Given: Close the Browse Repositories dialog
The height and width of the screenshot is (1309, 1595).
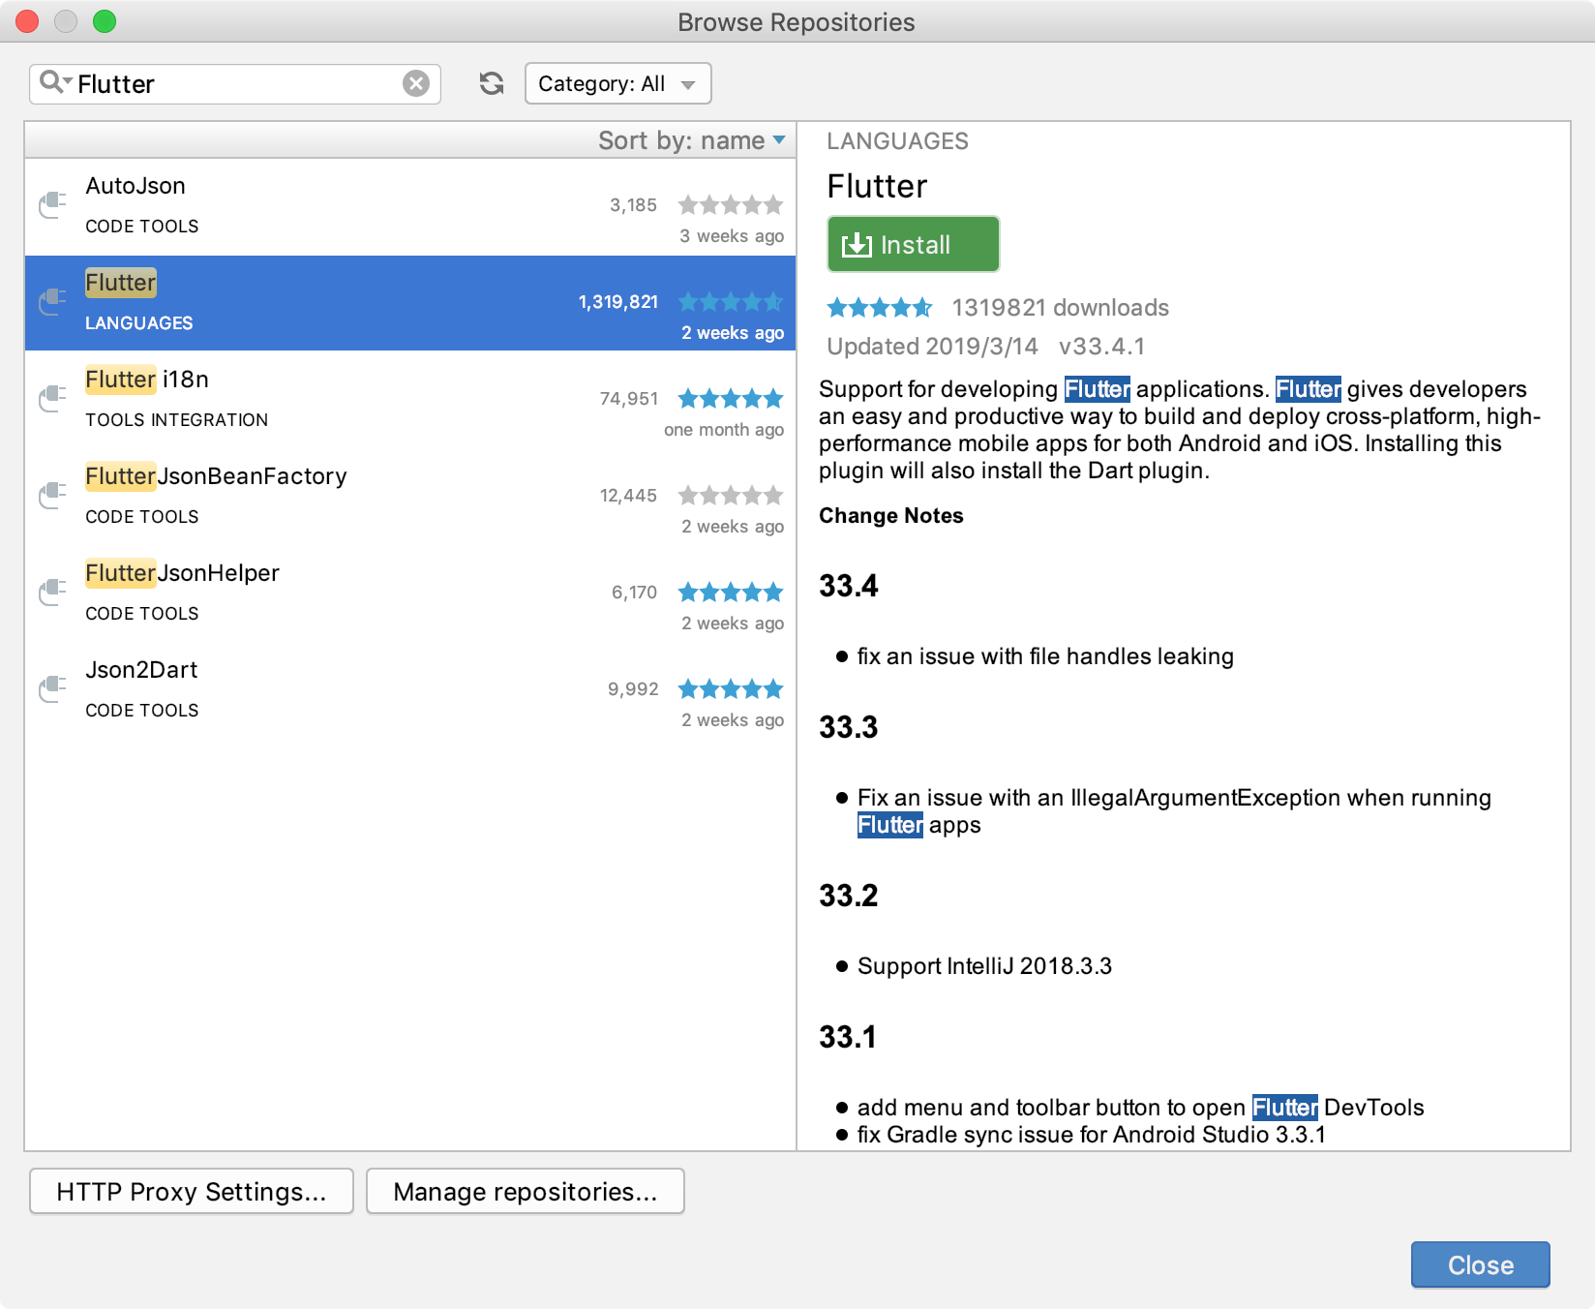Looking at the screenshot, I should [1480, 1264].
